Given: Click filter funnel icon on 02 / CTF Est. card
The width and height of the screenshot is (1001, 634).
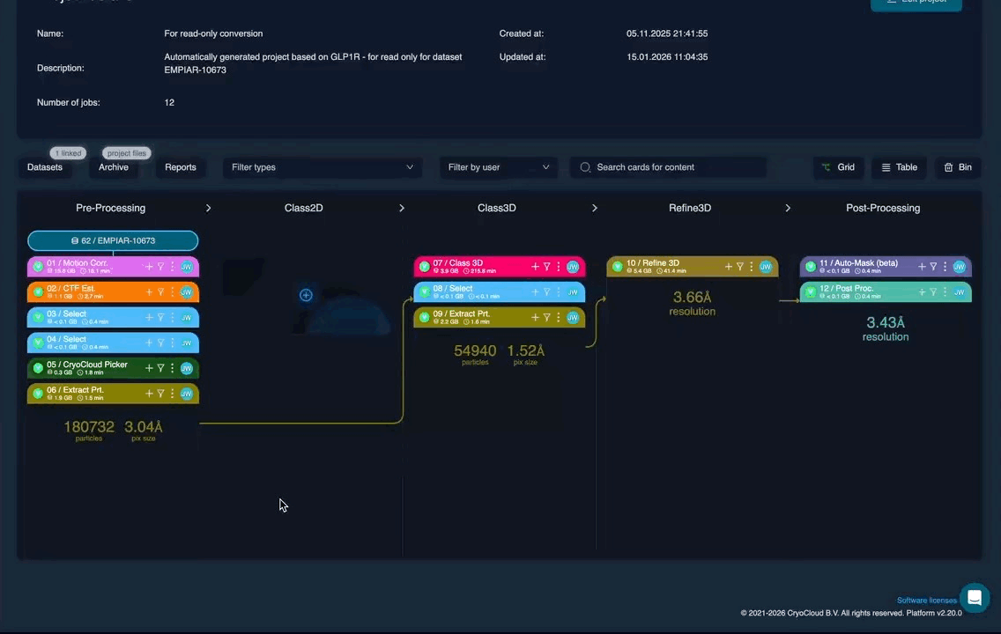Looking at the screenshot, I should pyautogui.click(x=160, y=292).
